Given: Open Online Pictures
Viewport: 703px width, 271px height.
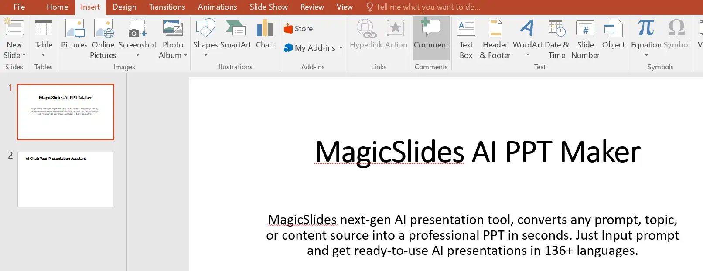Looking at the screenshot, I should coord(103,38).
